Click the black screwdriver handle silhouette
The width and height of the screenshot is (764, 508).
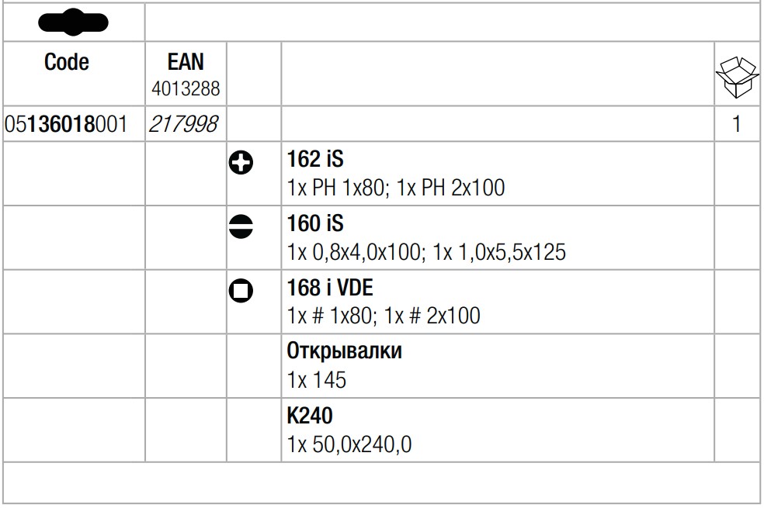(x=74, y=22)
